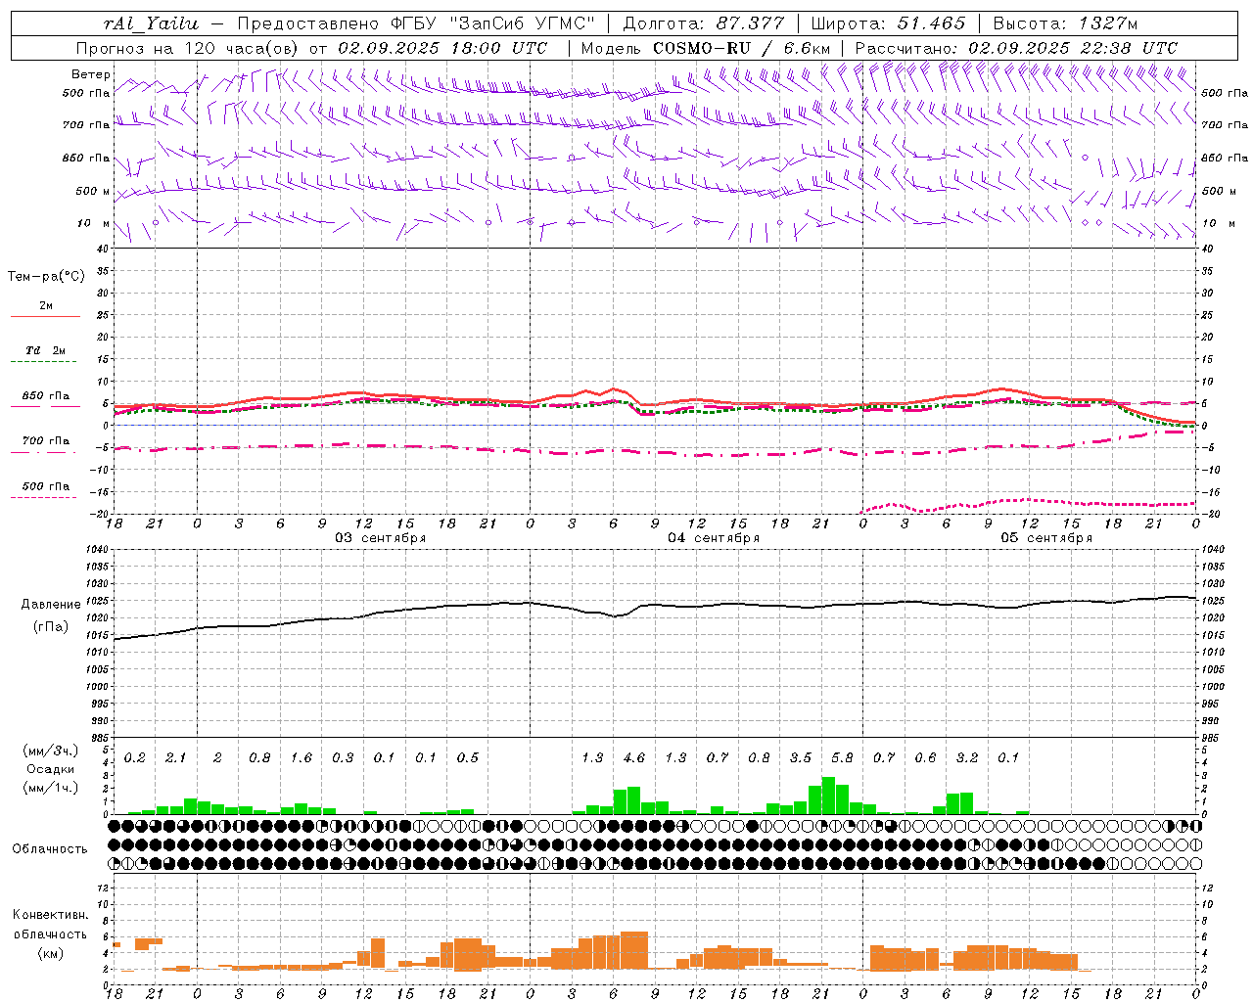Click the '(гПа)' unit under Давление
This screenshot has width=1253, height=1002.
(50, 627)
